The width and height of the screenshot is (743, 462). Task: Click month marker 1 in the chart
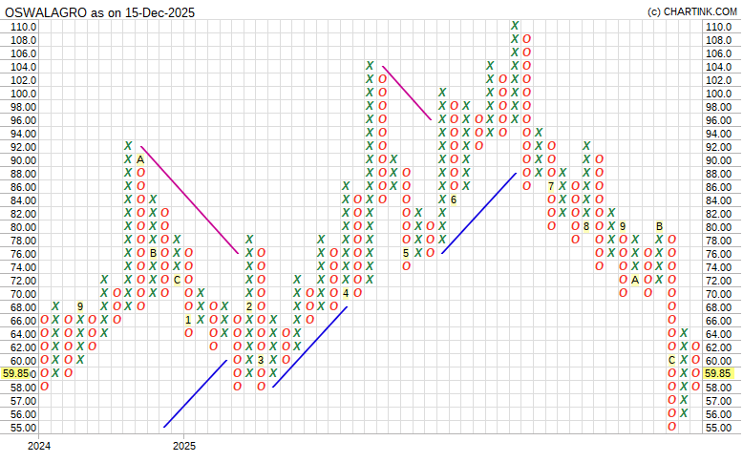click(188, 320)
